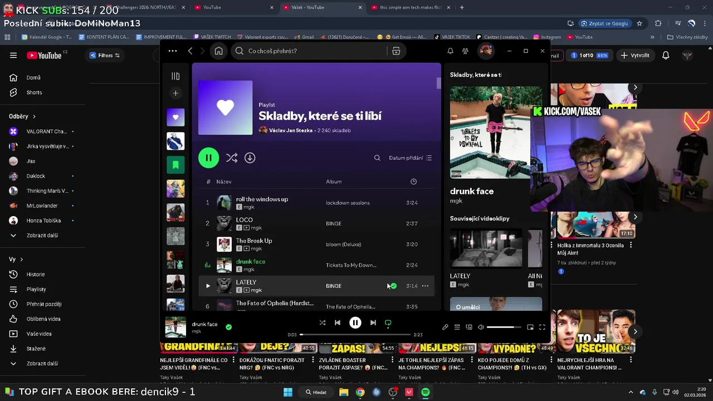713x401 pixels.
Task: Open Chrome from the taskbar
Action: click(x=360, y=392)
